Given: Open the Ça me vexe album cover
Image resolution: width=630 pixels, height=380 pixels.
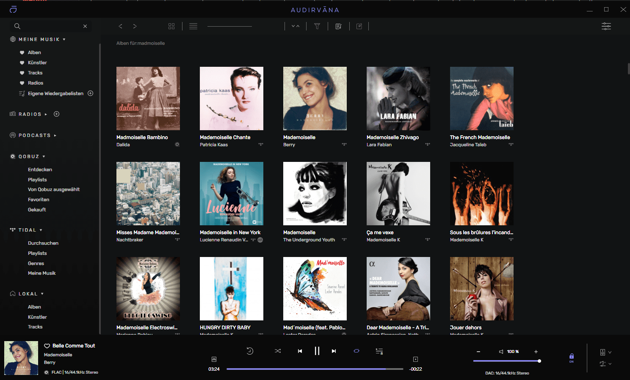Looking at the screenshot, I should (x=398, y=194).
